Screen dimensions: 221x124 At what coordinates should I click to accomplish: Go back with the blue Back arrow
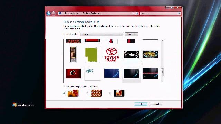pyautogui.click(x=48, y=13)
